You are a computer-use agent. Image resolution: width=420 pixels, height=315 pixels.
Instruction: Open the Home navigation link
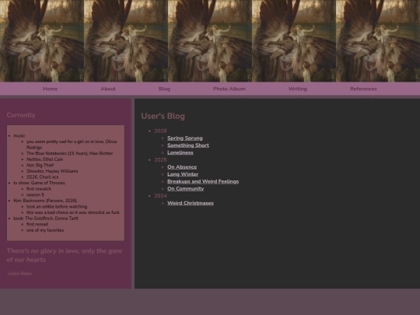(x=50, y=89)
